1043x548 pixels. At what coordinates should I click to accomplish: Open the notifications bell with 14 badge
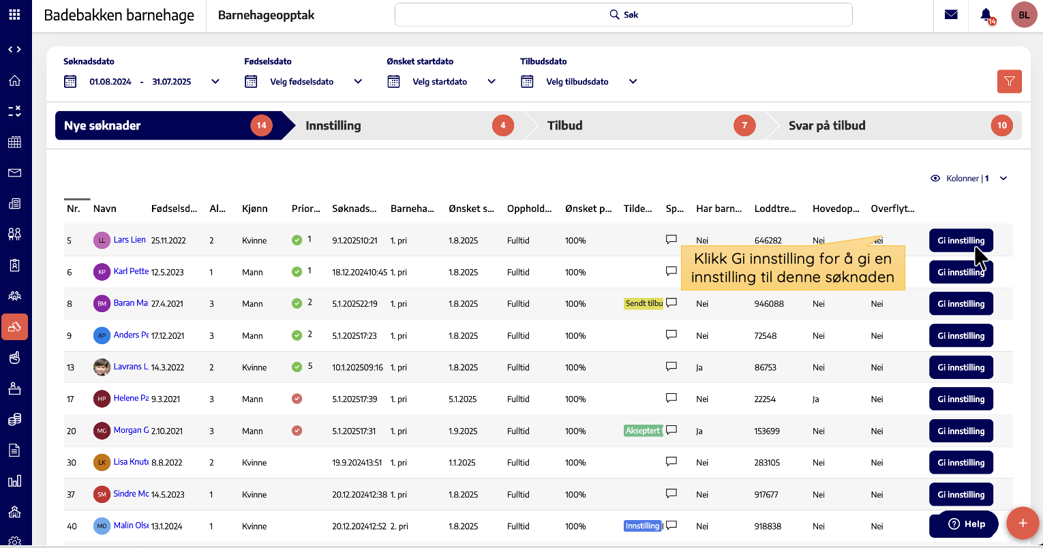tap(986, 15)
